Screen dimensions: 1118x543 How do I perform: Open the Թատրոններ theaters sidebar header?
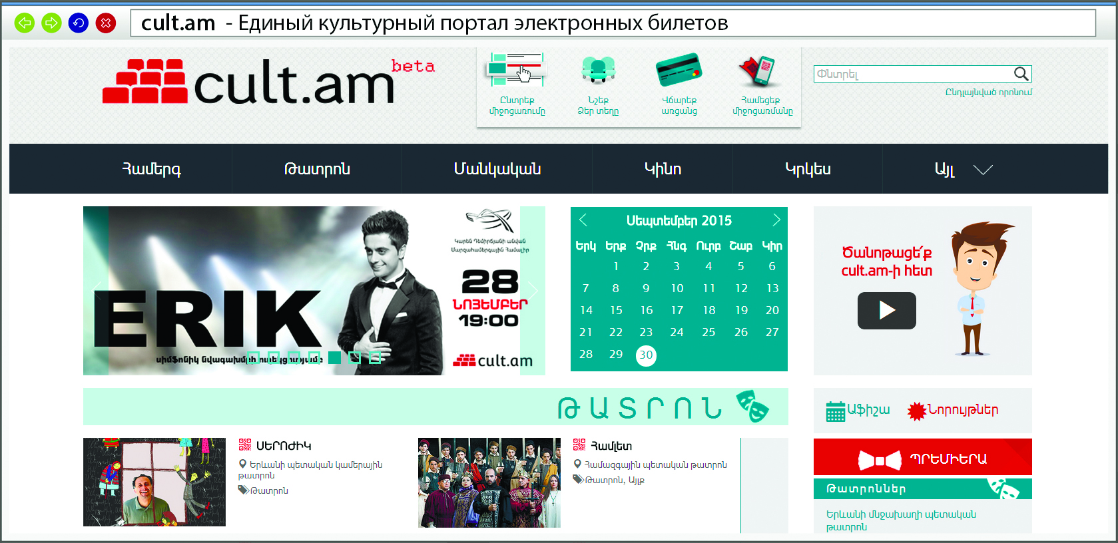(x=923, y=488)
